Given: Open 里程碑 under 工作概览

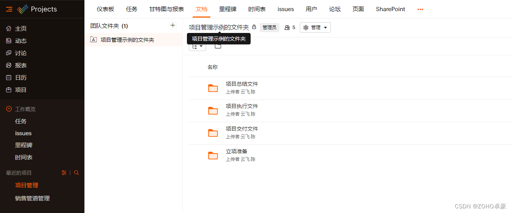Looking at the screenshot, I should (24, 145).
